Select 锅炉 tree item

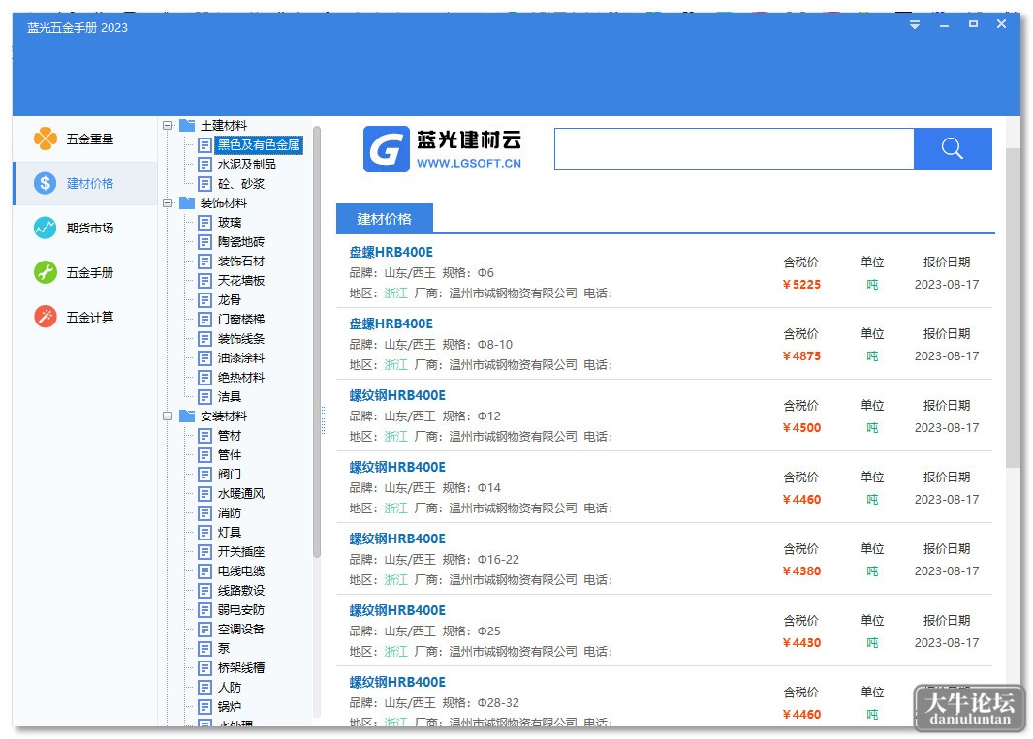230,707
